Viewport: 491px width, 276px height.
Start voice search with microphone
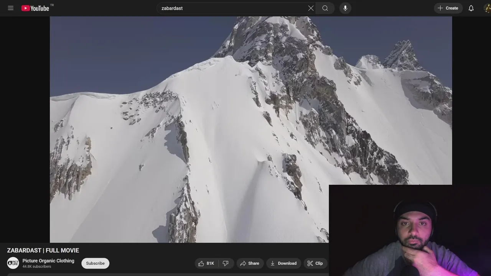[345, 8]
